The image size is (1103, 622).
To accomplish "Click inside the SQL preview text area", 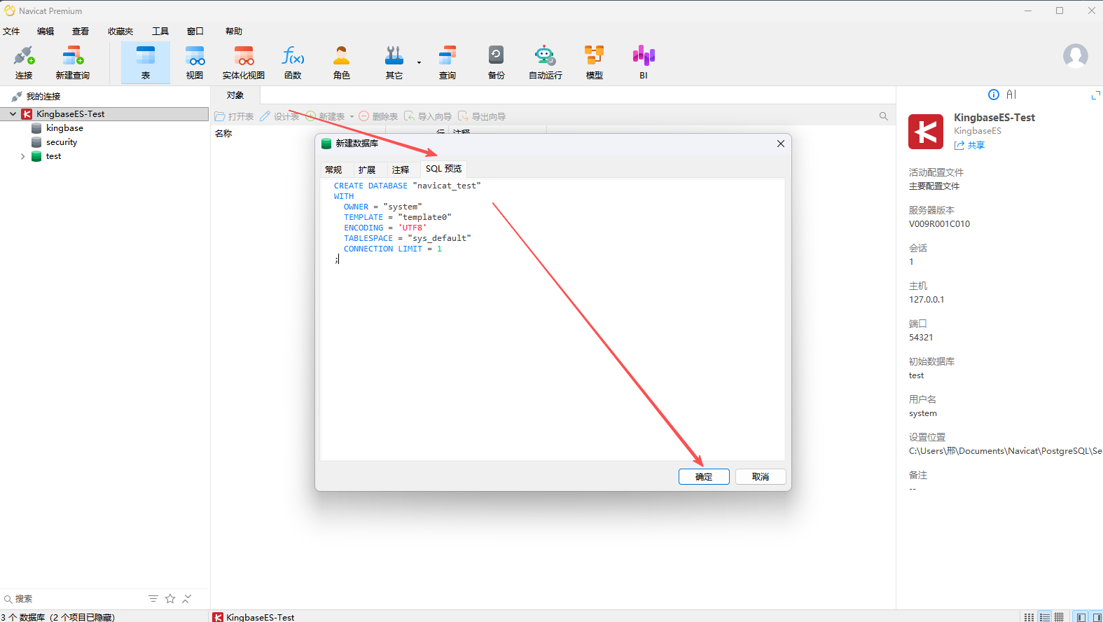I will (x=553, y=319).
